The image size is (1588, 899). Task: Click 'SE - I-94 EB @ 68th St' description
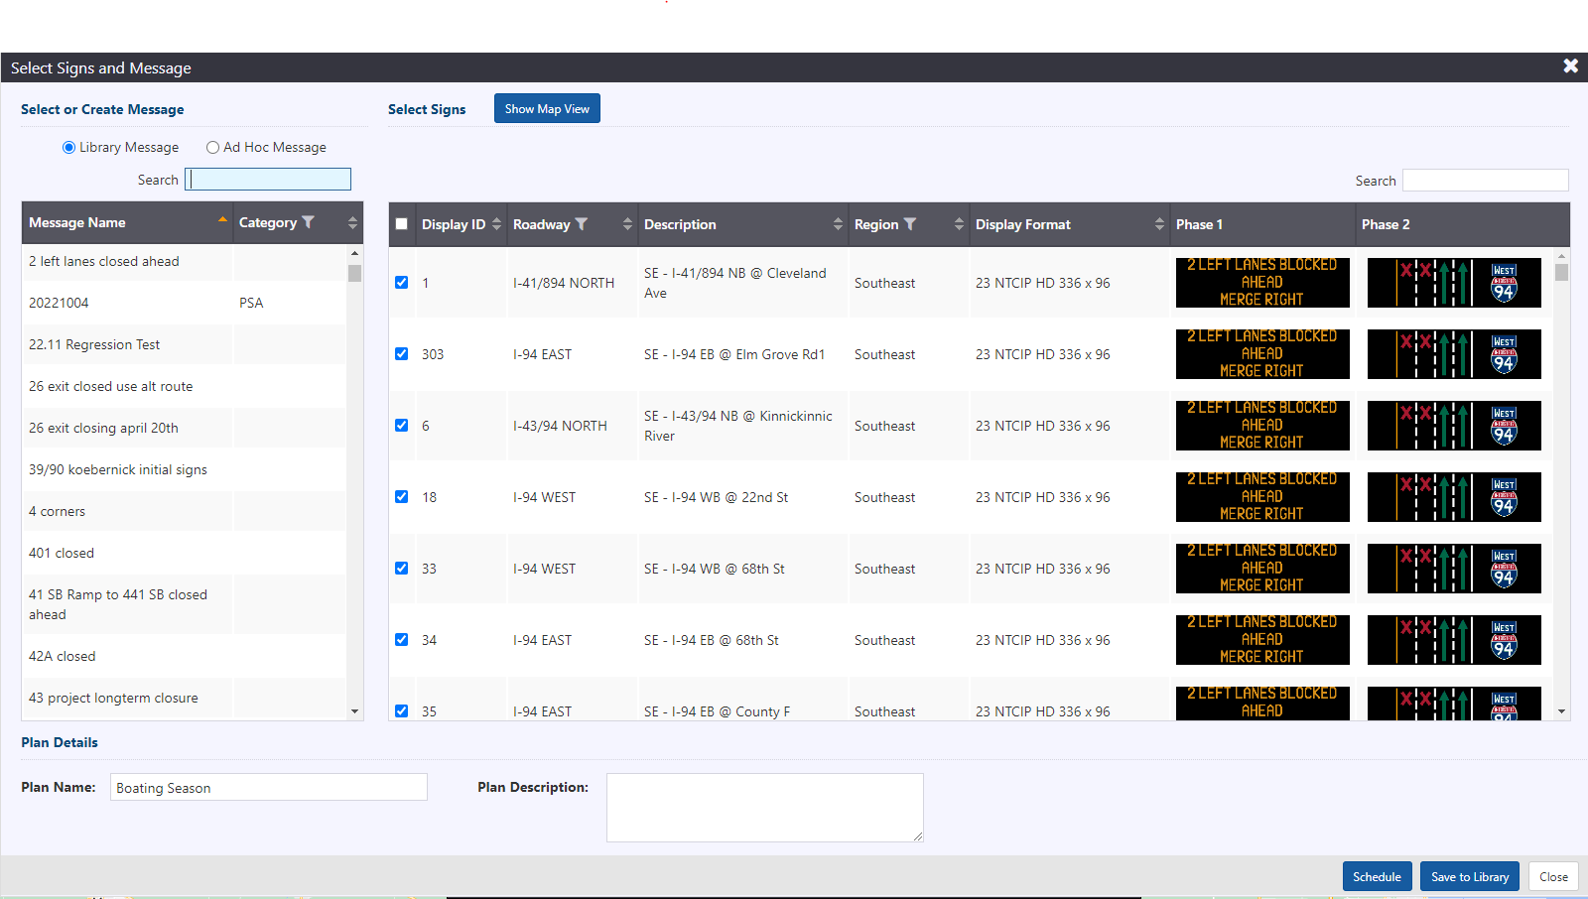click(x=711, y=640)
